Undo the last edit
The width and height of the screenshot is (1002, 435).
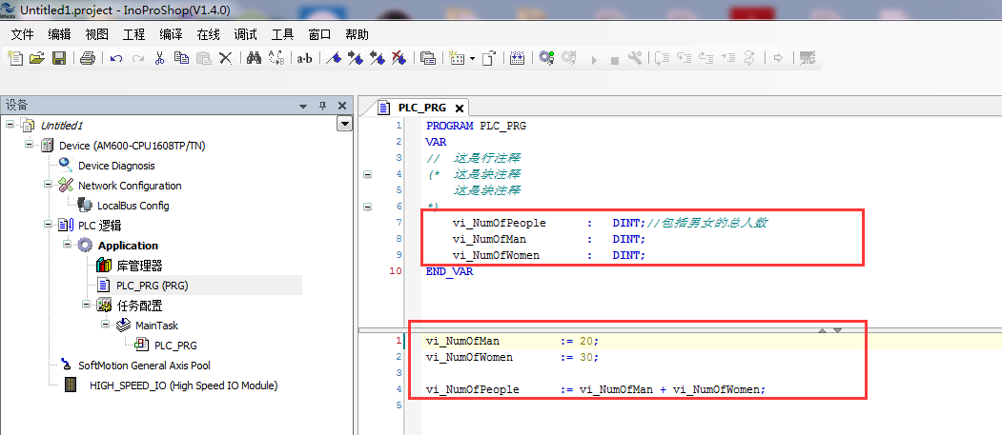pos(116,58)
